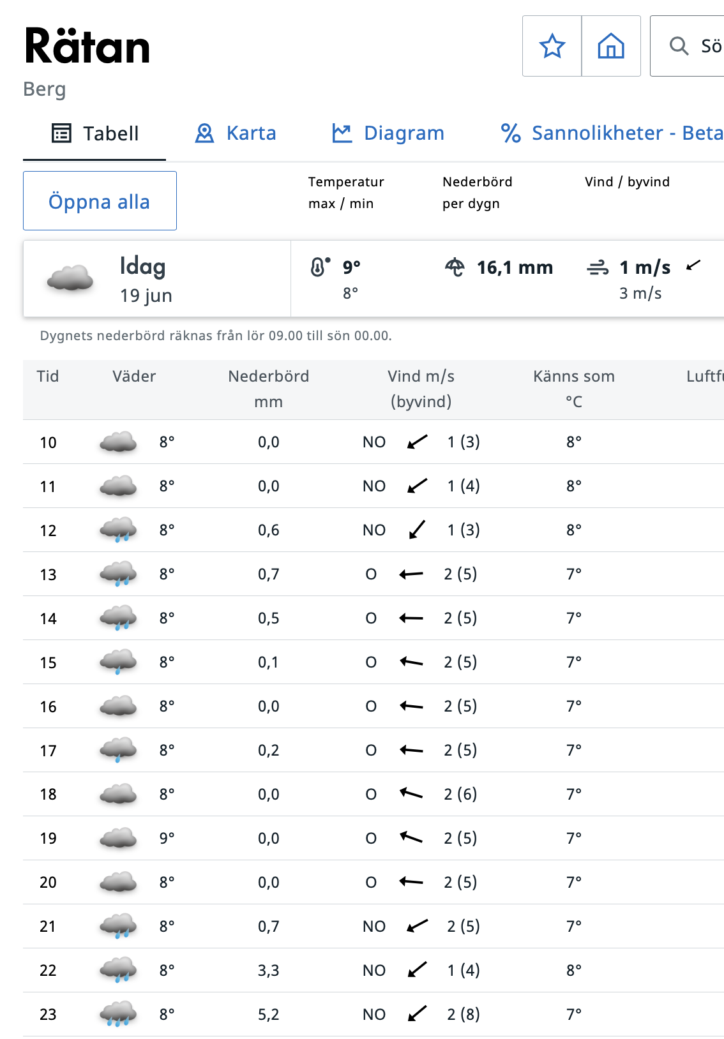
Task: Click the Känns som column header
Action: pos(573,389)
